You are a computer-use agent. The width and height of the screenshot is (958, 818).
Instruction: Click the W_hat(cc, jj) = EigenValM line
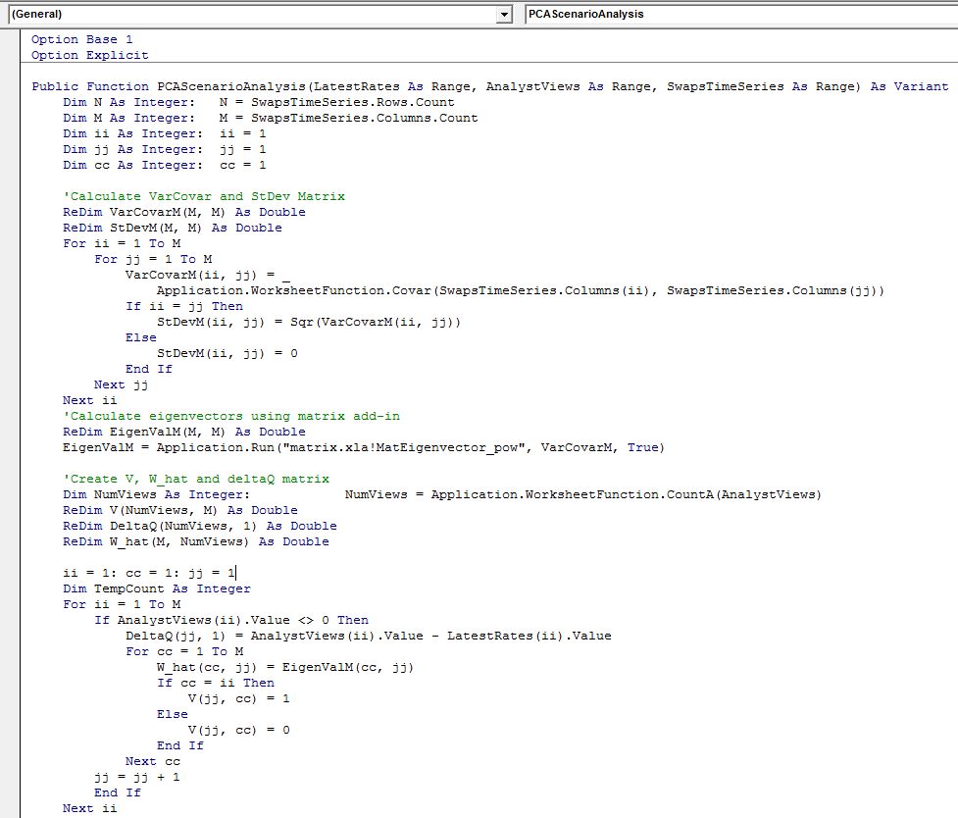(x=284, y=667)
